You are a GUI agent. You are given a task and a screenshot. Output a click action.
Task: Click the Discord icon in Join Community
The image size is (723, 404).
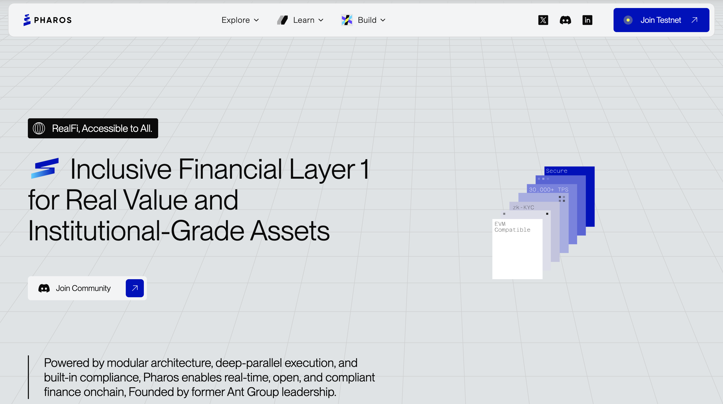pos(44,288)
